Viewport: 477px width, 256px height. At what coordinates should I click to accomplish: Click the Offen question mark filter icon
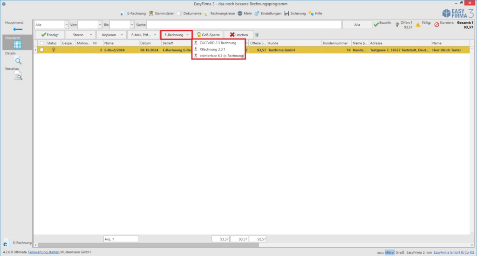tap(397, 25)
